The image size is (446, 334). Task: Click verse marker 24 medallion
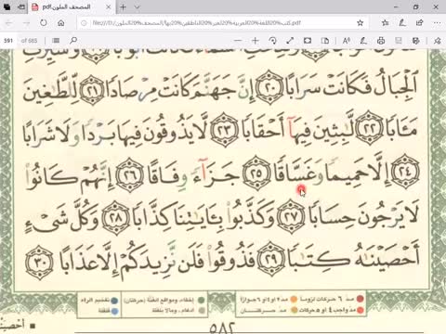405,172
